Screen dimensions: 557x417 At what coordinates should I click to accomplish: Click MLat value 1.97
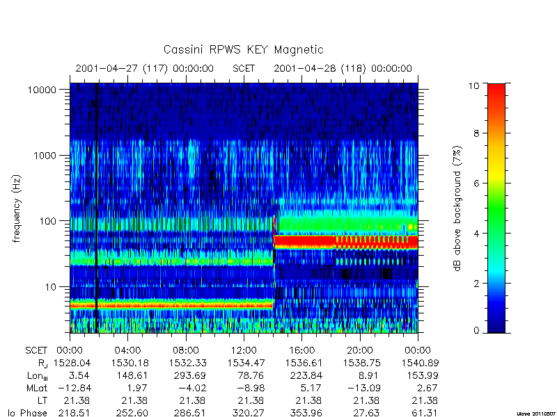pyautogui.click(x=138, y=388)
